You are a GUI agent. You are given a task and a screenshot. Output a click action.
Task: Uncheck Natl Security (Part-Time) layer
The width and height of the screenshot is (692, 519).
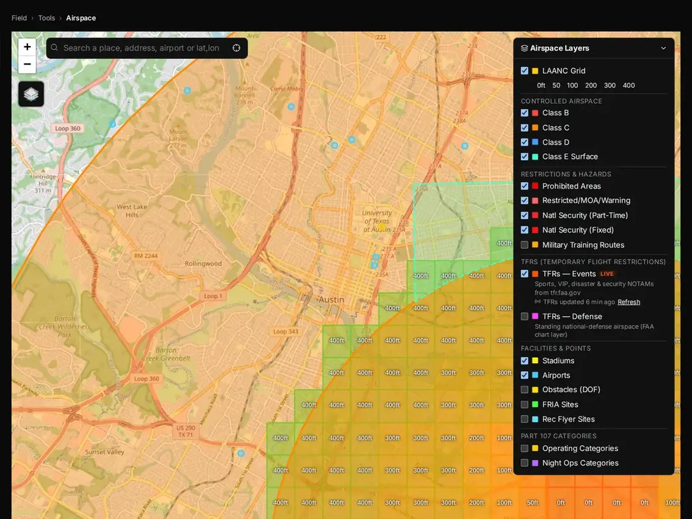coord(524,215)
